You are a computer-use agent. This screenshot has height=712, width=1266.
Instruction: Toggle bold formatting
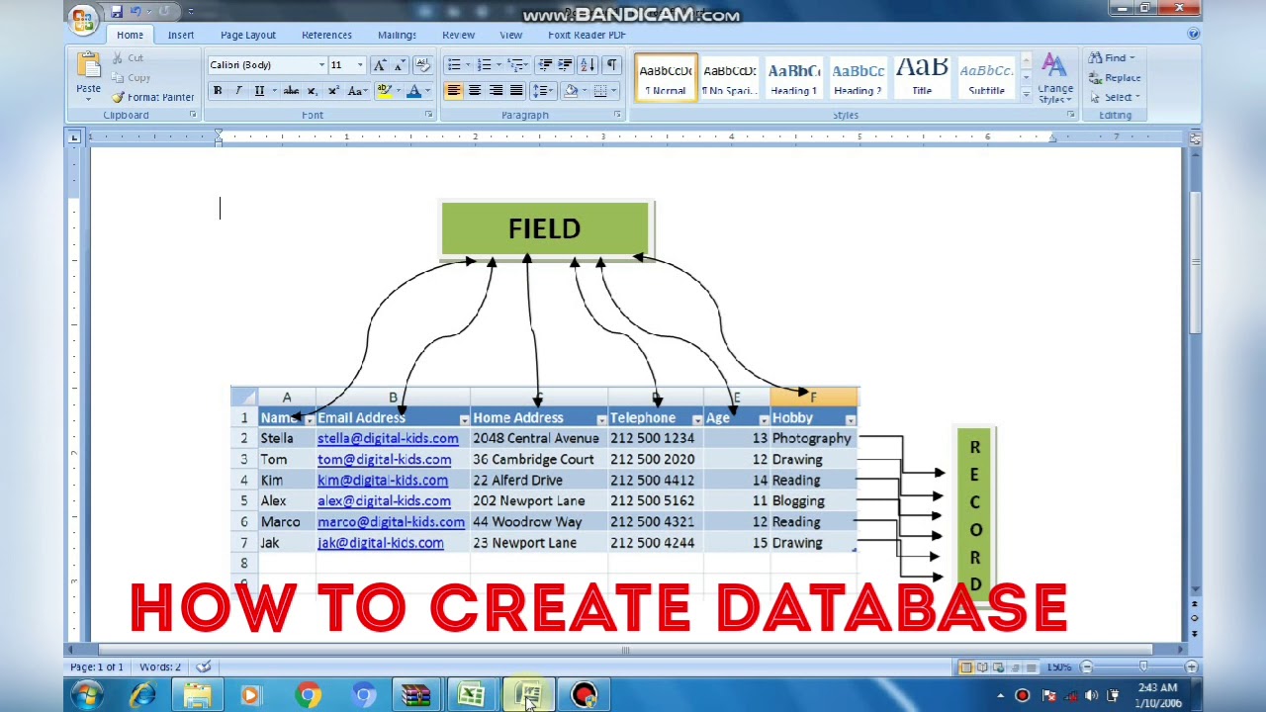pos(218,91)
